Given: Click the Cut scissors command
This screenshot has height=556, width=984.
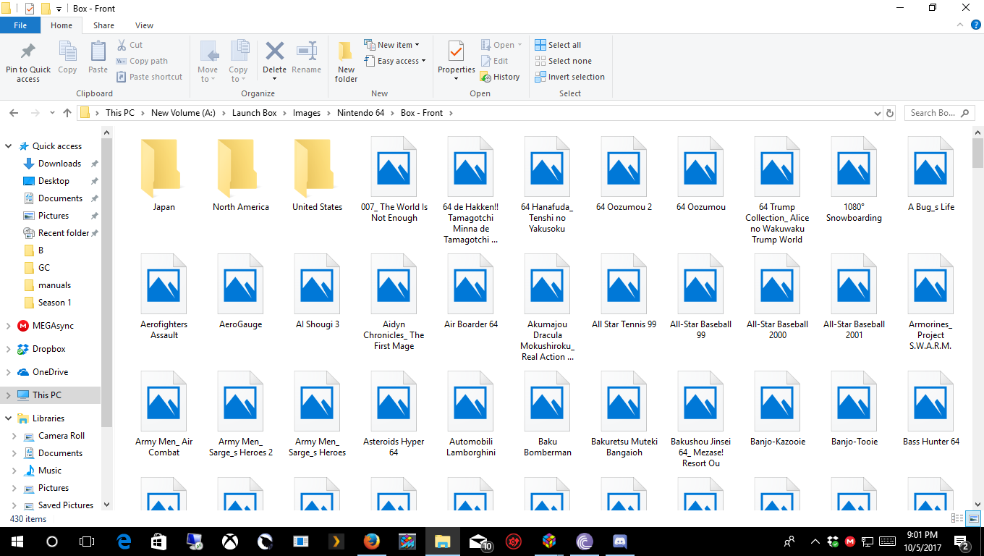Looking at the screenshot, I should (130, 45).
